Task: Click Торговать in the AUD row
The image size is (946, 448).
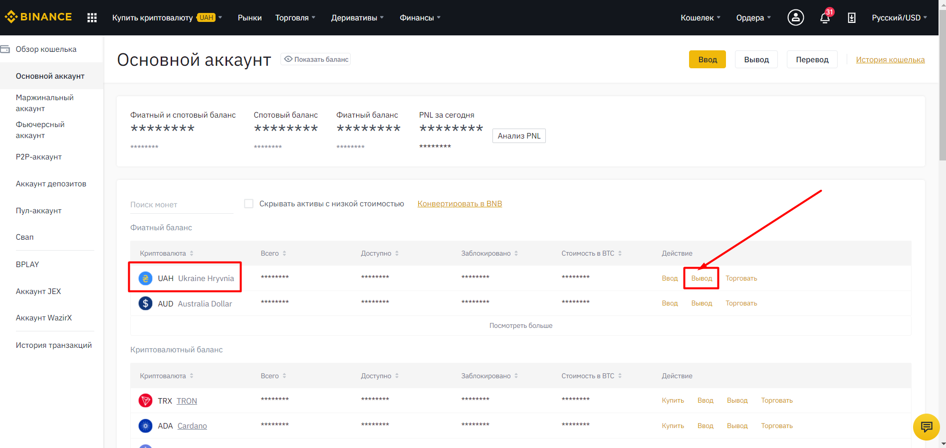Action: pos(741,303)
